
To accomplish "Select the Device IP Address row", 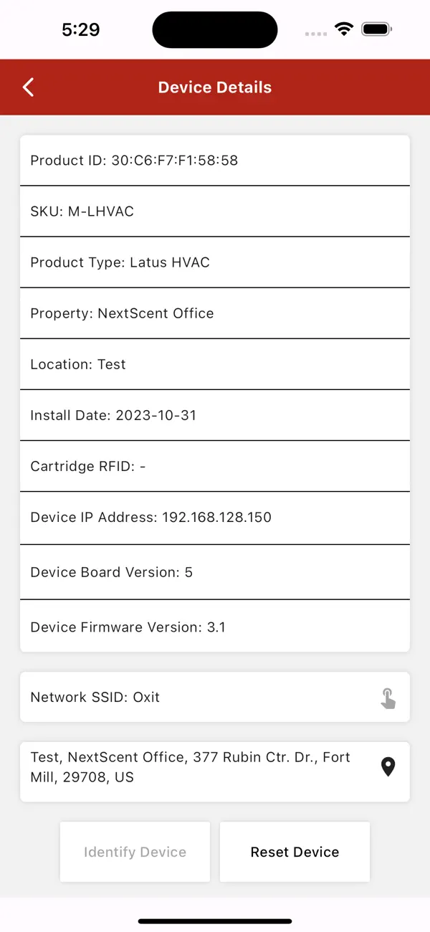I will click(x=215, y=517).
